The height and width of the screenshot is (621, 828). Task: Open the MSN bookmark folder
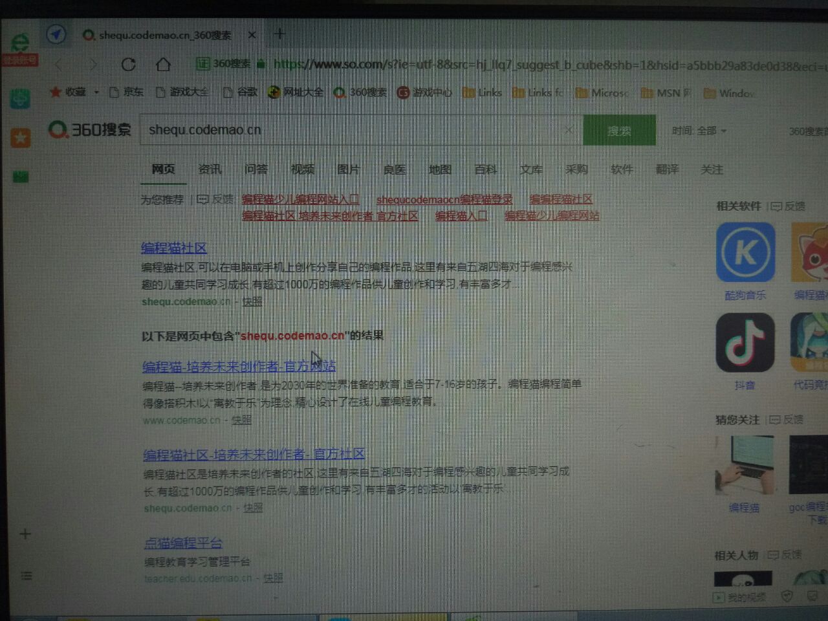coord(666,93)
